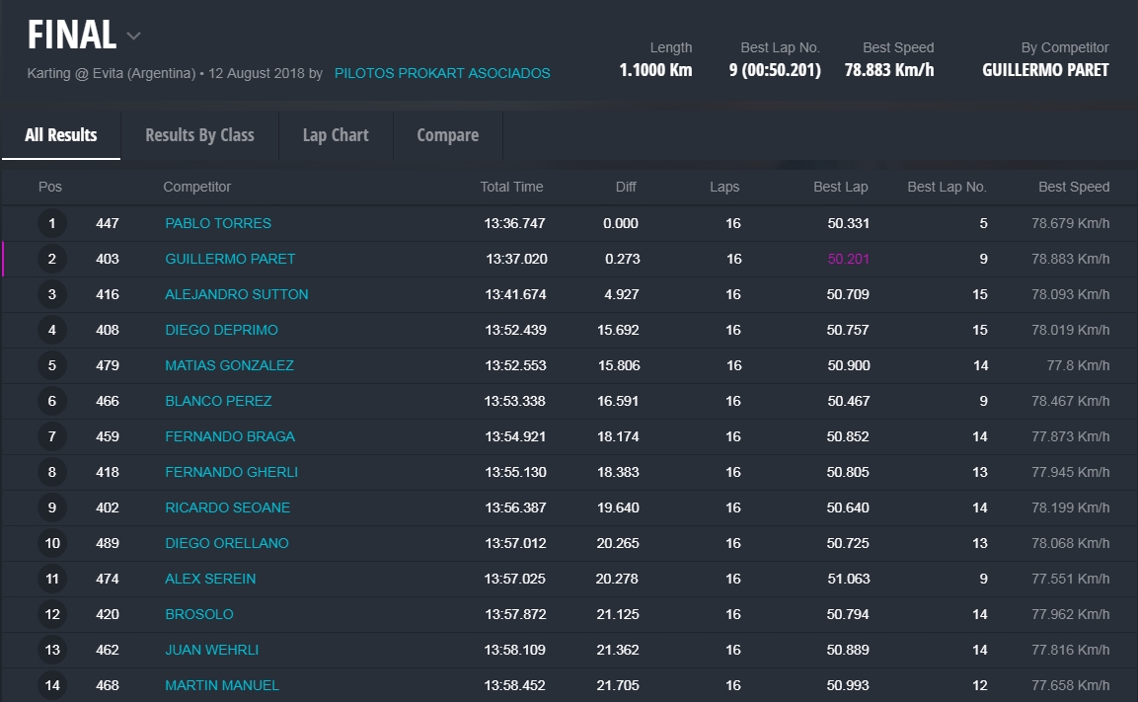Open PABLO TORRES competitor details
The image size is (1138, 702).
(x=218, y=223)
